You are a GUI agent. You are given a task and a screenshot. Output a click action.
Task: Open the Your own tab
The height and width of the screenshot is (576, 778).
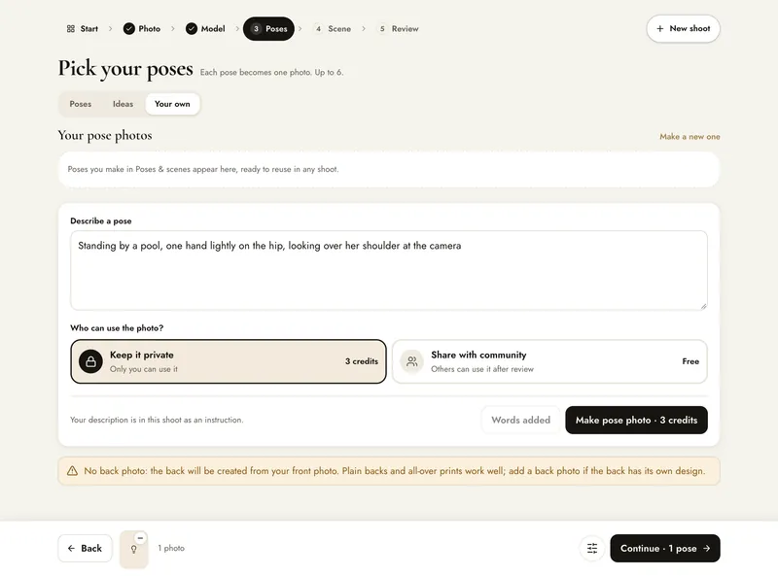coord(172,104)
